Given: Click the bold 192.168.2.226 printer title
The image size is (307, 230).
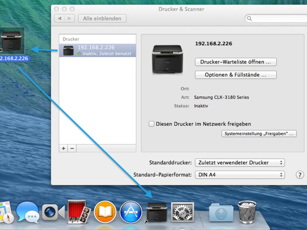Looking at the screenshot, I should point(214,44).
